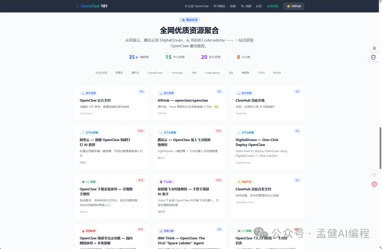
Task: Click the pink outlined floating icon above the pink circle
Action: [x=374, y=175]
